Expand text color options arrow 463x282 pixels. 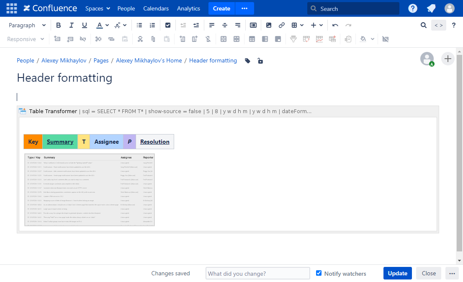pyautogui.click(x=107, y=26)
